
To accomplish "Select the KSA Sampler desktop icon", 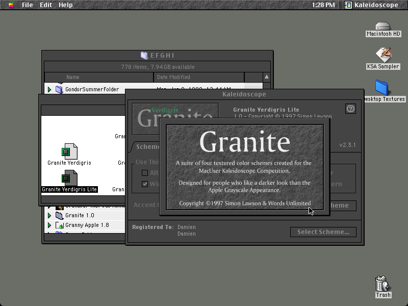I will 383,55.
